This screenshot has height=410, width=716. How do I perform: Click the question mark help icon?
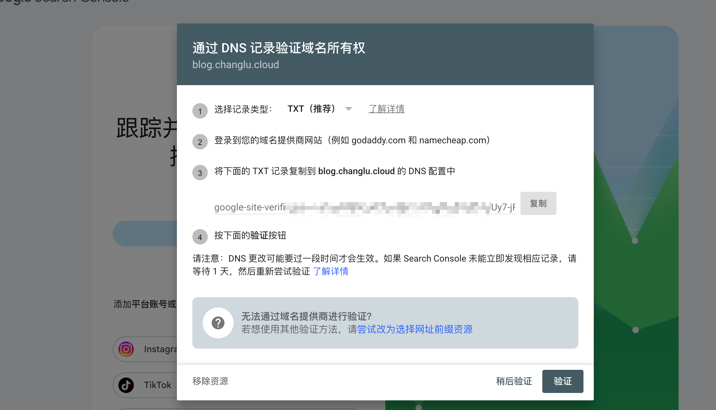[218, 323]
